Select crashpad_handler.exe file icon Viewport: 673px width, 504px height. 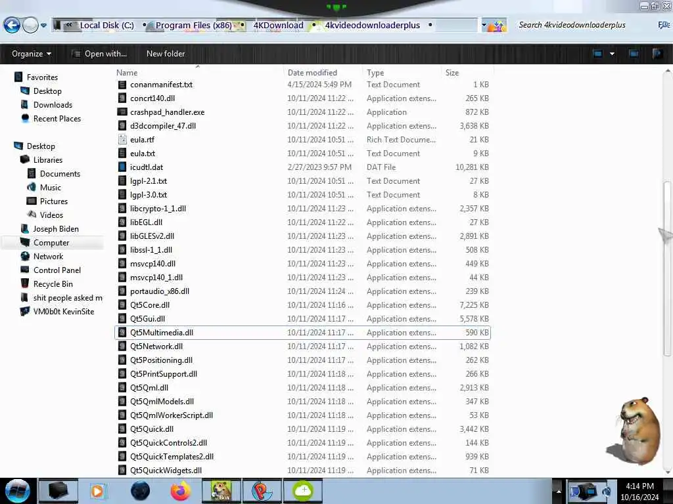(x=122, y=112)
